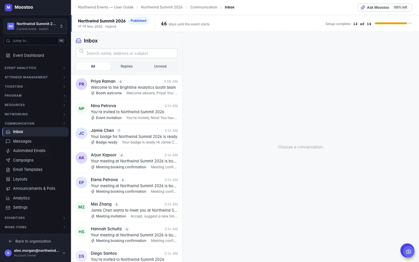This screenshot has height=262, width=419.
Task: Switch to the Unread filter tab
Action: pos(160,66)
